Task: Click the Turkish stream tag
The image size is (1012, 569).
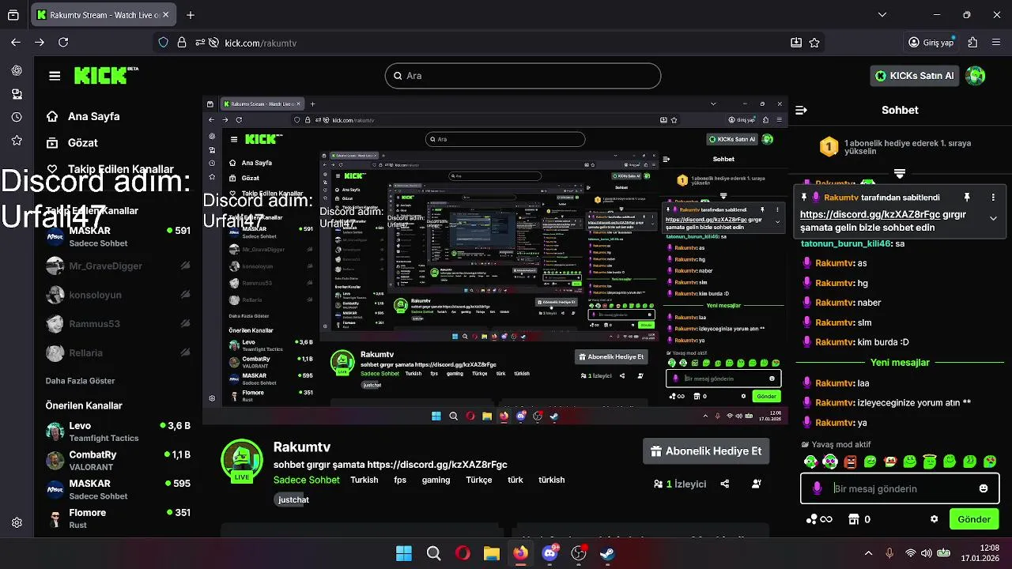Action: (364, 480)
